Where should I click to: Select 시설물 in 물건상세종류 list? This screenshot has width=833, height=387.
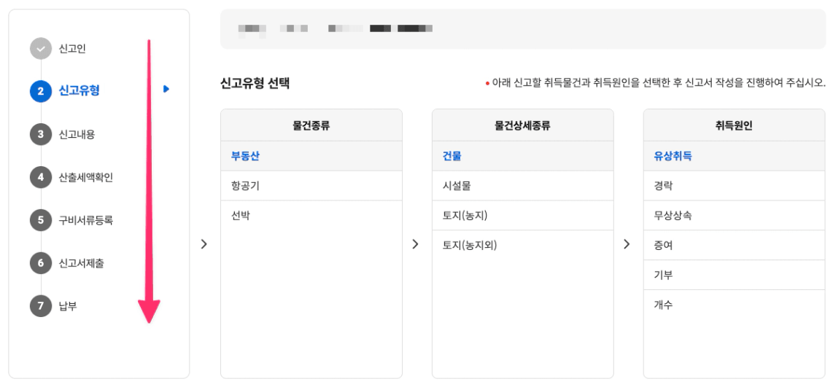click(523, 186)
